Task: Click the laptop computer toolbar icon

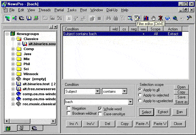Action: tap(36, 18)
